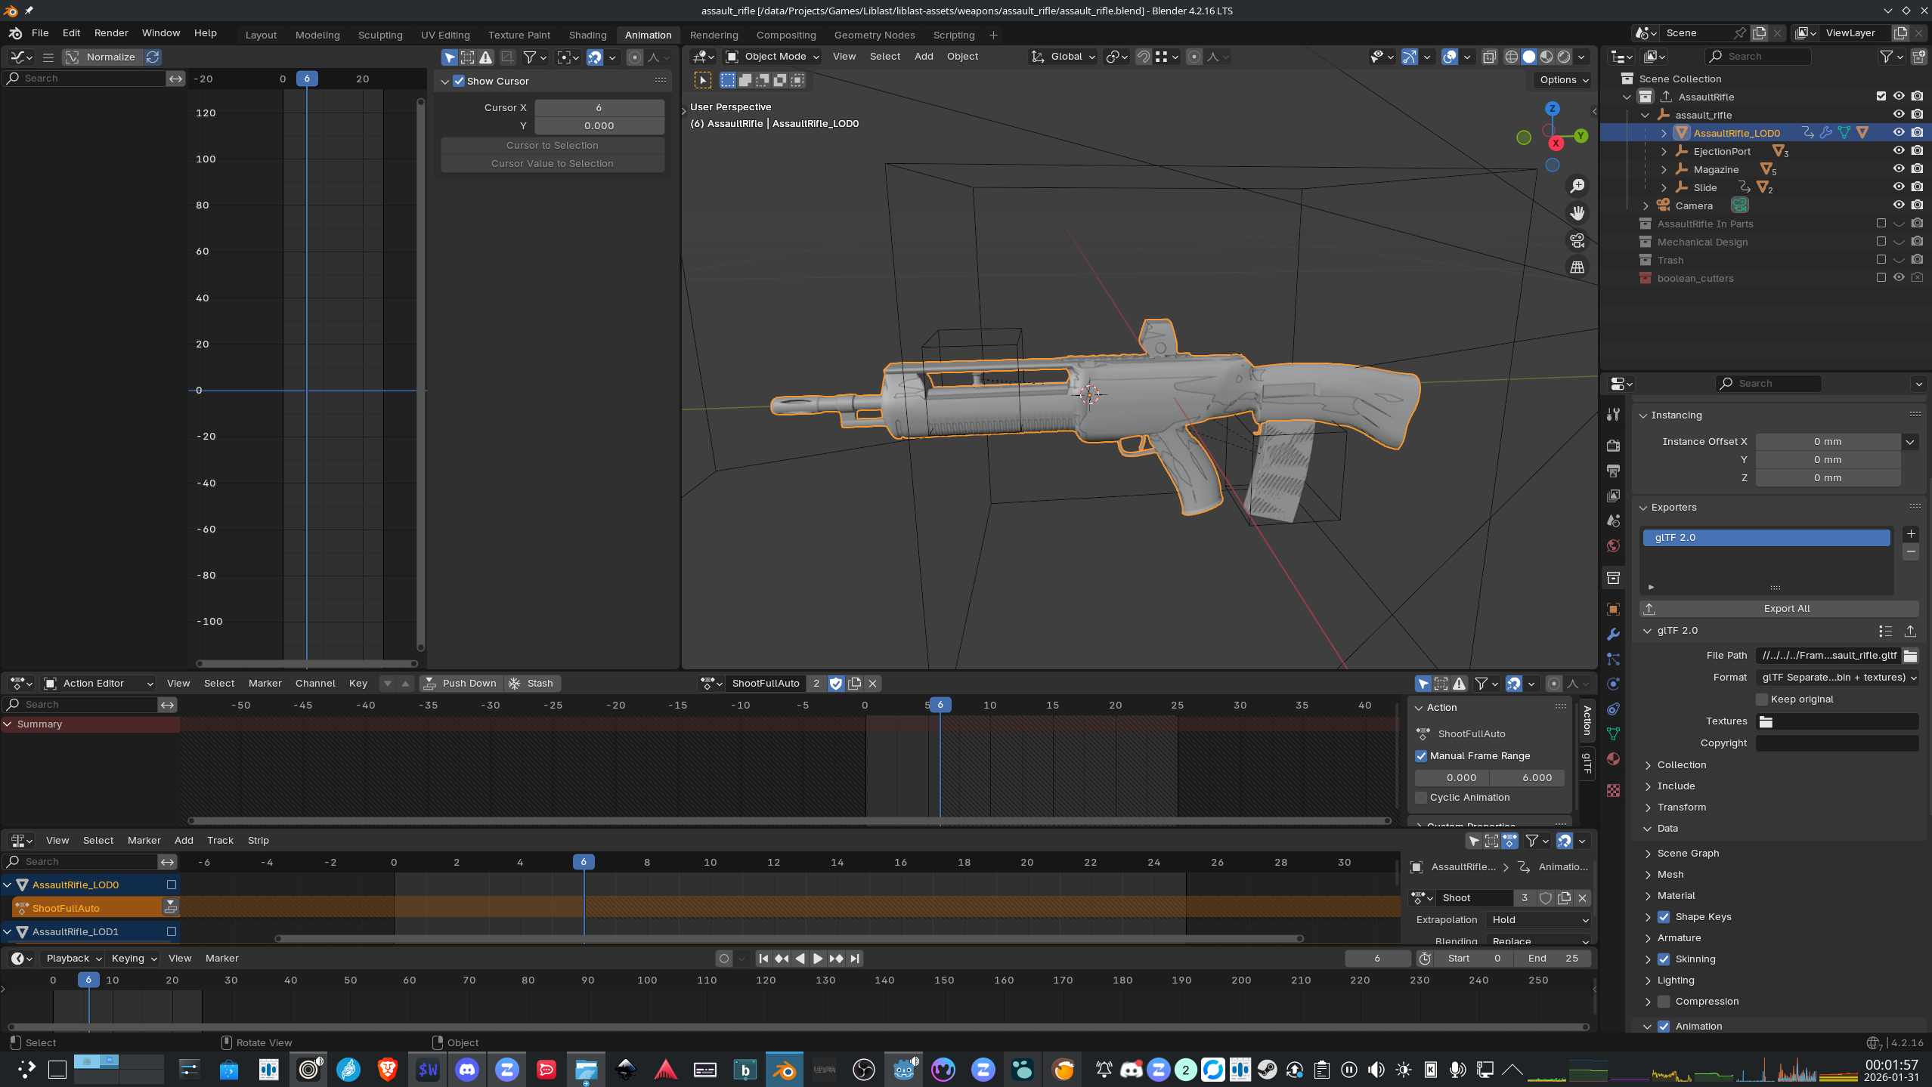Screen dimensions: 1932x1087
Task: Toggle the camera view gizmo icon
Action: point(1577,240)
